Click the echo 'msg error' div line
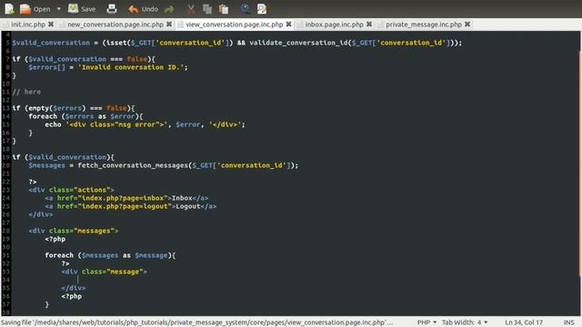Screen dimensions: 582x327 [145, 124]
